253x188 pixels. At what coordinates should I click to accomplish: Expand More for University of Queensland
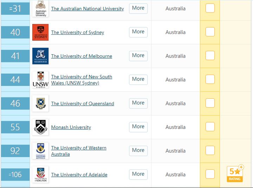(x=138, y=103)
